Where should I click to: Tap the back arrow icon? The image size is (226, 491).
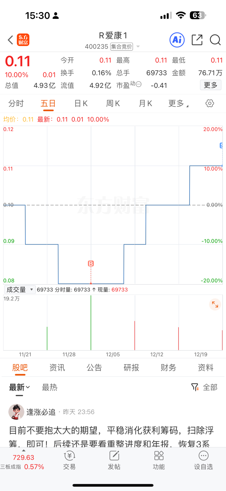pyautogui.click(x=11, y=40)
